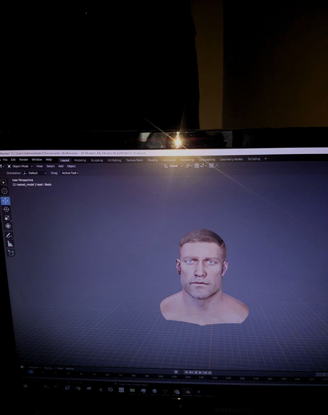Open proportional editing falloff menu
The width and height of the screenshot is (328, 415).
(217, 166)
